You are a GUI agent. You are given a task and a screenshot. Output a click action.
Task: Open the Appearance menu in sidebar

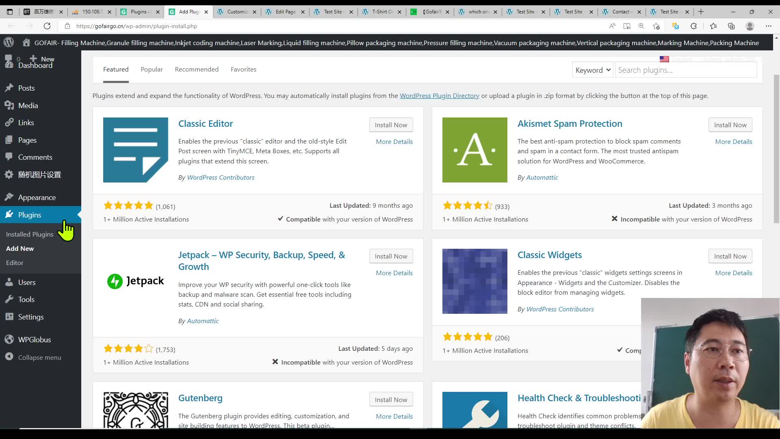point(37,197)
